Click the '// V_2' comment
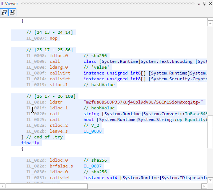 (91, 125)
